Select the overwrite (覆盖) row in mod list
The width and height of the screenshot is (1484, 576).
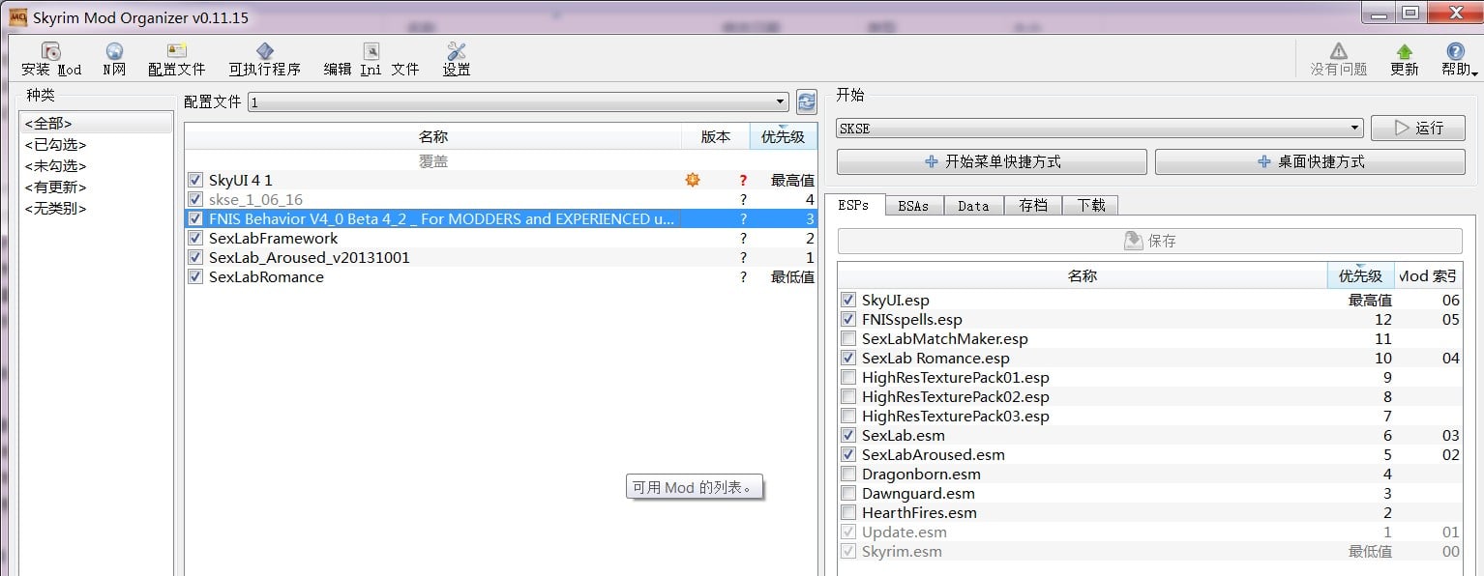click(x=501, y=161)
